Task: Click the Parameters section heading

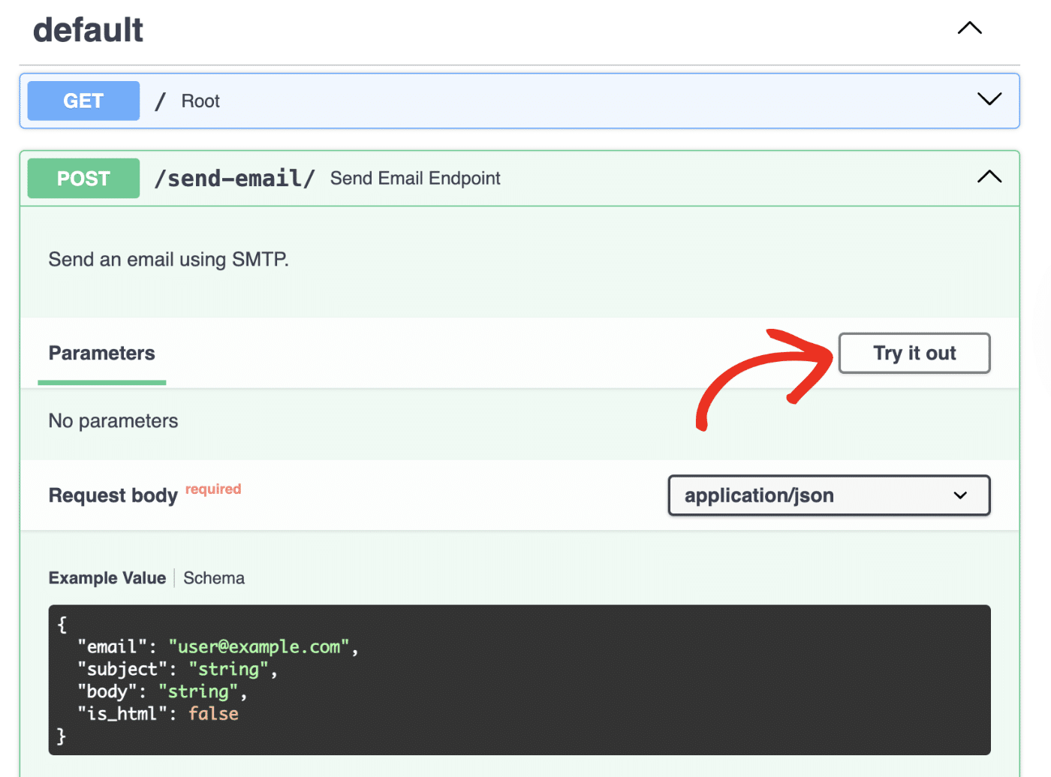Action: coord(101,353)
